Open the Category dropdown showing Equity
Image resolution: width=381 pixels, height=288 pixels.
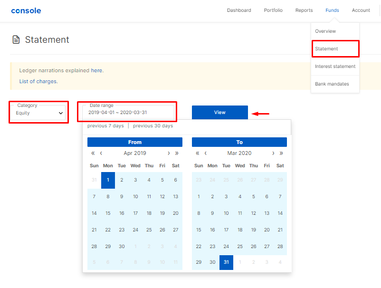point(38,113)
